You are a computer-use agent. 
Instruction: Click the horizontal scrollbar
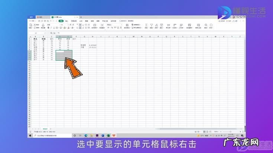198,129
